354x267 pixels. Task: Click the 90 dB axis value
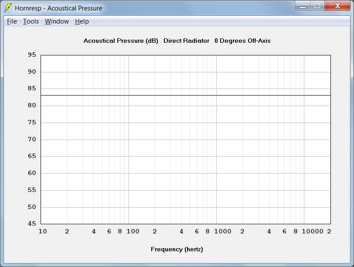point(32,72)
